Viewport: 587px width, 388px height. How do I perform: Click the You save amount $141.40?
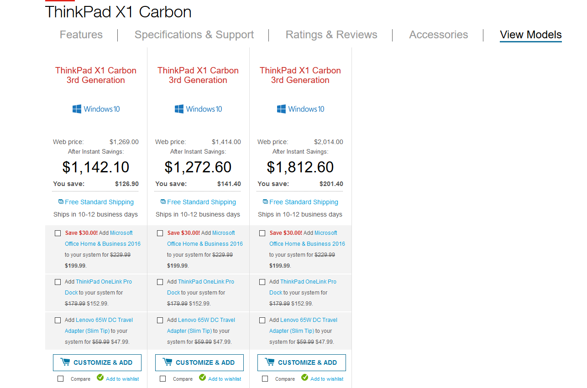[x=229, y=184]
